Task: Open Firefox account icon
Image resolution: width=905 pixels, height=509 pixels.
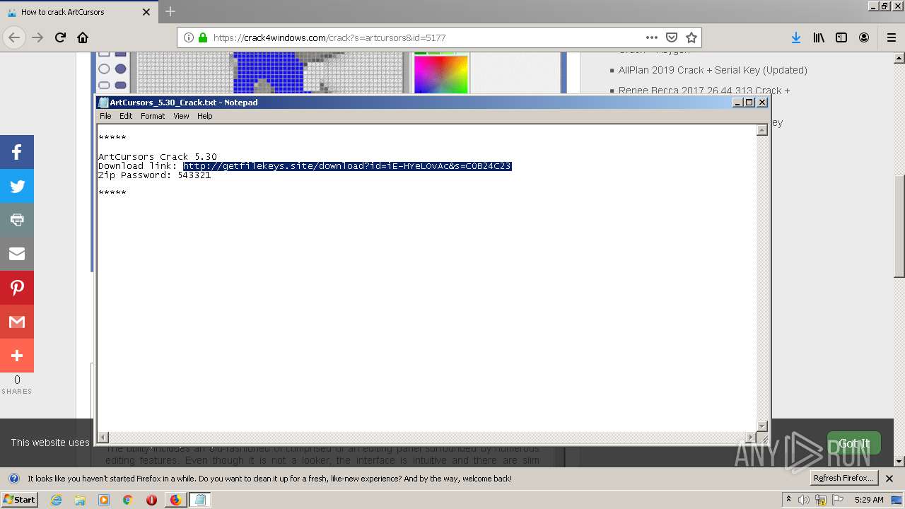Action: (864, 37)
